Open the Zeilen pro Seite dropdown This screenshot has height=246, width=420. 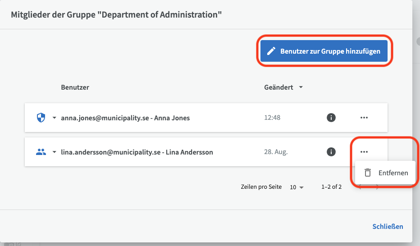[x=297, y=187]
